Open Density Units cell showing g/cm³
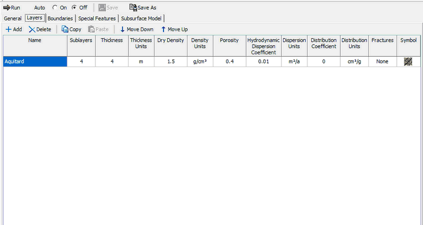 pos(200,61)
